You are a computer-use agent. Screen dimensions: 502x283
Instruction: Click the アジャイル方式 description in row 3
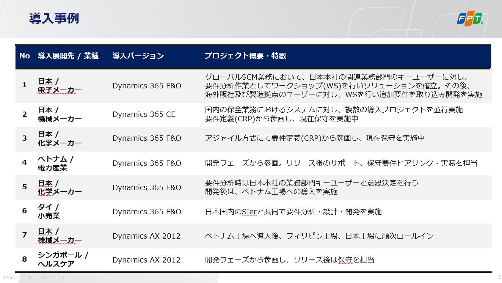pos(315,138)
